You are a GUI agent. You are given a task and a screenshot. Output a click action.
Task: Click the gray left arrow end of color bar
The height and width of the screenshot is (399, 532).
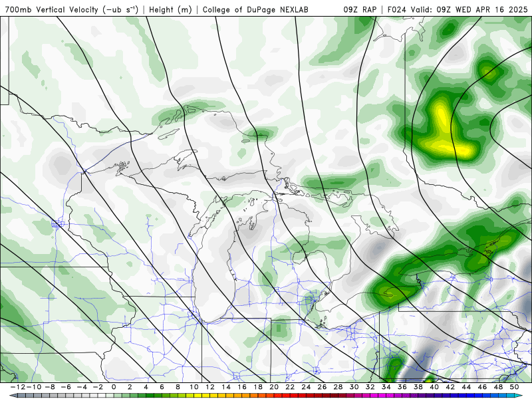pyautogui.click(x=13, y=396)
